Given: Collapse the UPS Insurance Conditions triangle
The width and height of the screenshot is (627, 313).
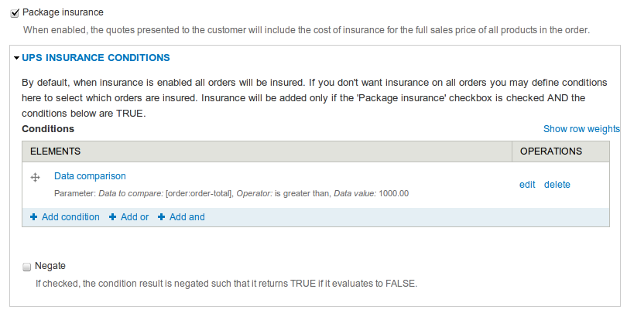Looking at the screenshot, I should pyautogui.click(x=16, y=58).
